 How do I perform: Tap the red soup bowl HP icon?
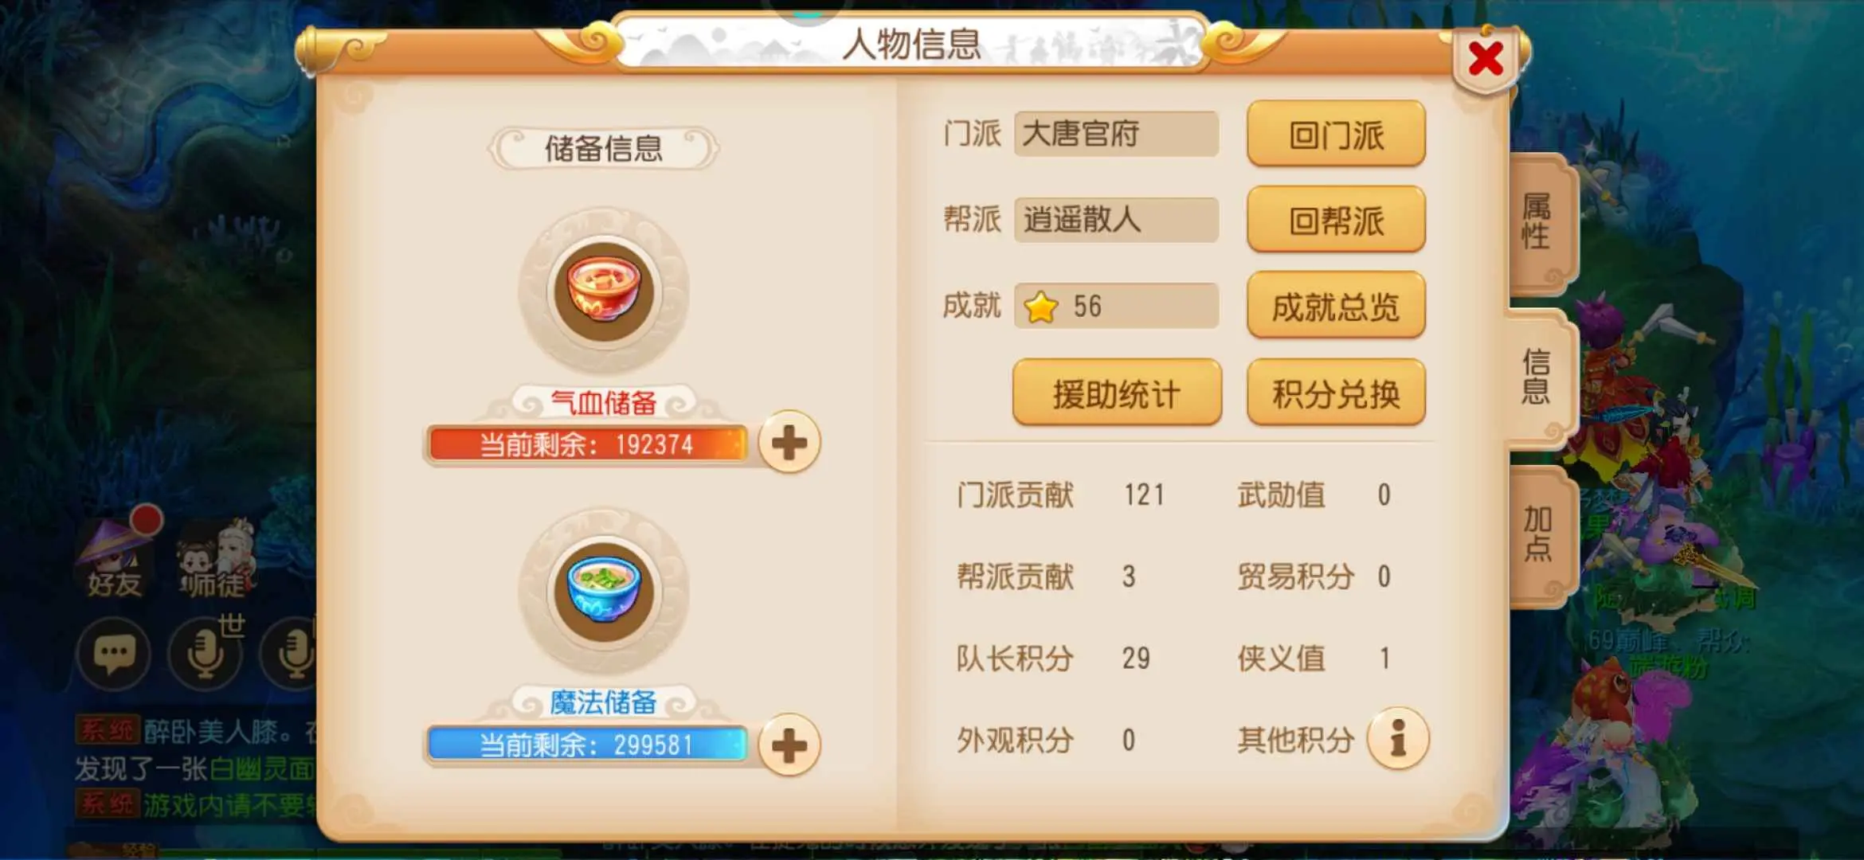pyautogui.click(x=604, y=291)
